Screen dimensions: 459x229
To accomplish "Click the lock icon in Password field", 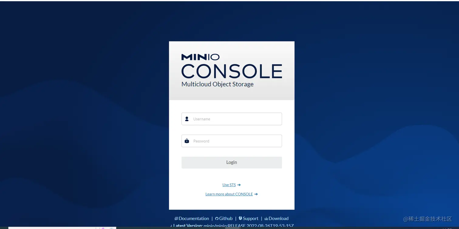I will pyautogui.click(x=187, y=141).
